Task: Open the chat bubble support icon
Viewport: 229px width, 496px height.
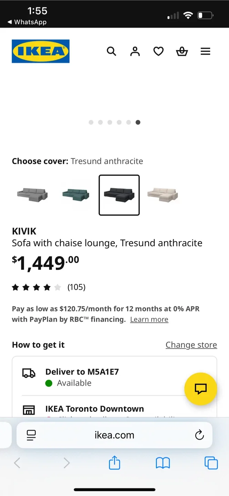Action: click(201, 389)
